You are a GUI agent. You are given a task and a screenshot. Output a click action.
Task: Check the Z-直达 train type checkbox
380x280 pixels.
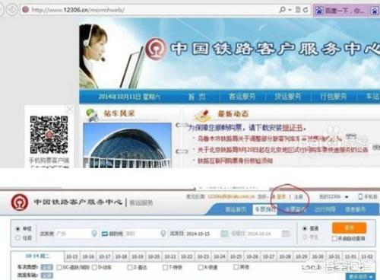click(x=130, y=267)
